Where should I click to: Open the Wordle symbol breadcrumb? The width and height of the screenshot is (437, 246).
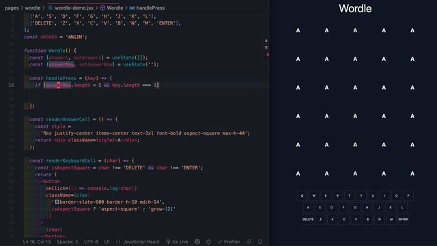pos(115,8)
